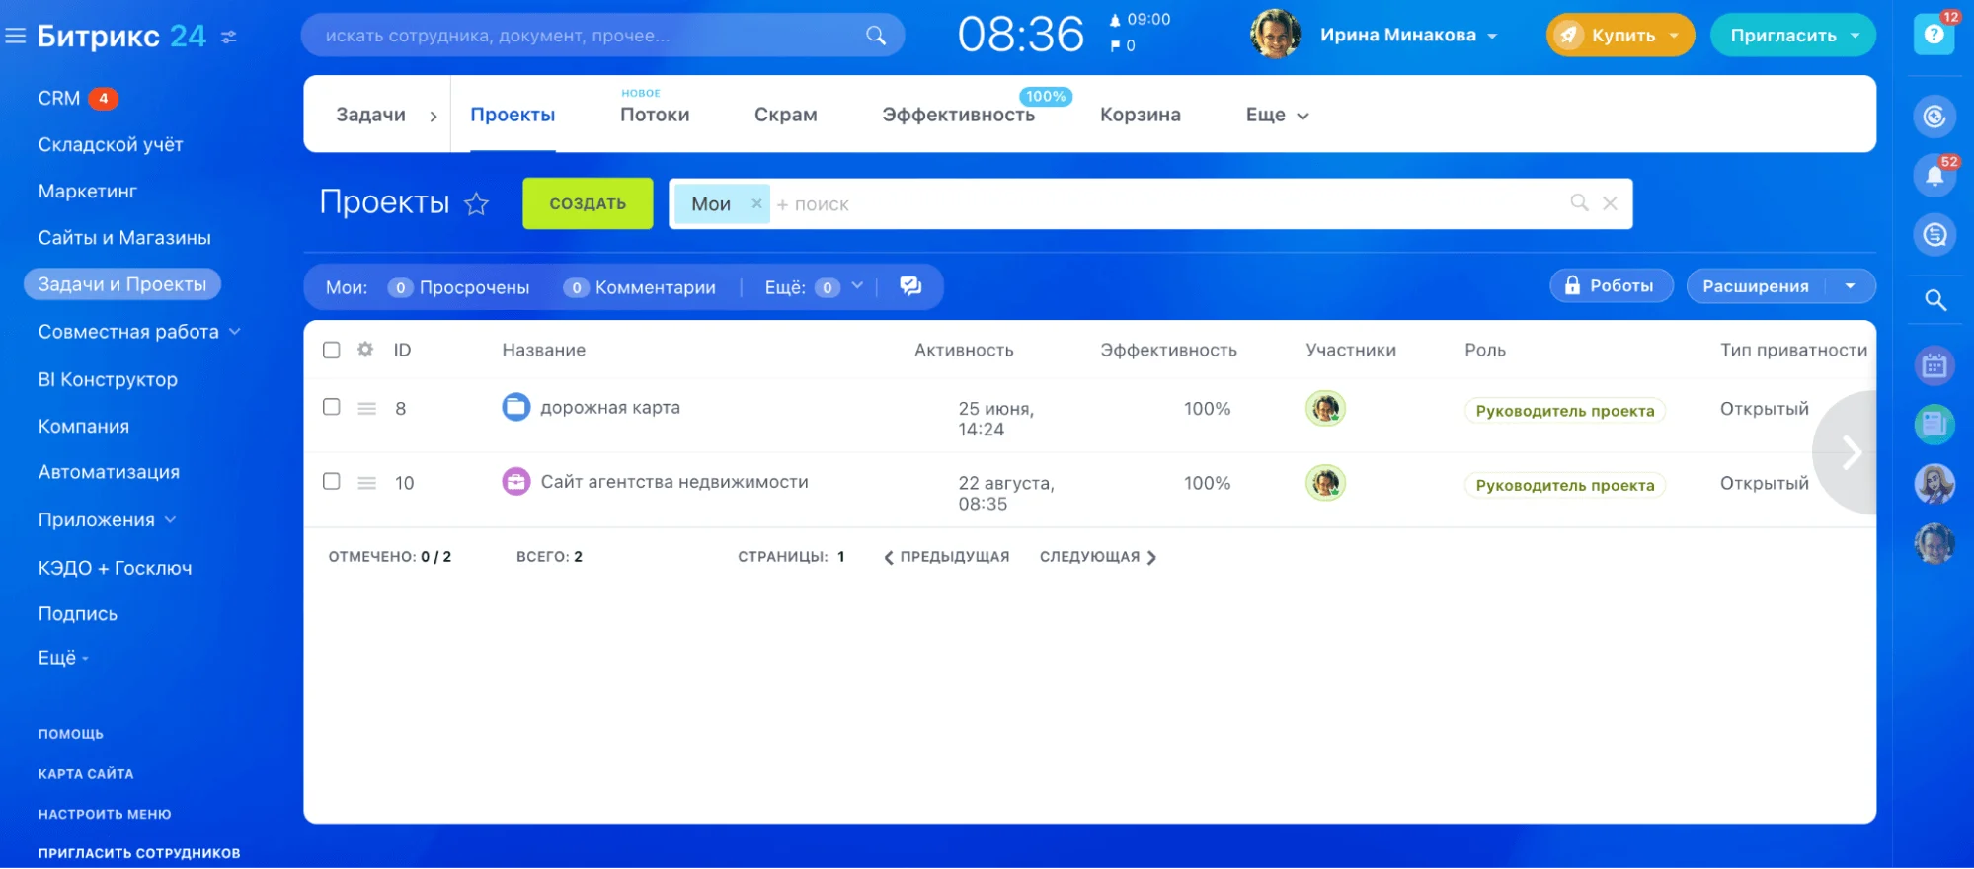Expand Приложения in left menu
The width and height of the screenshot is (1974, 869).
pos(170,519)
